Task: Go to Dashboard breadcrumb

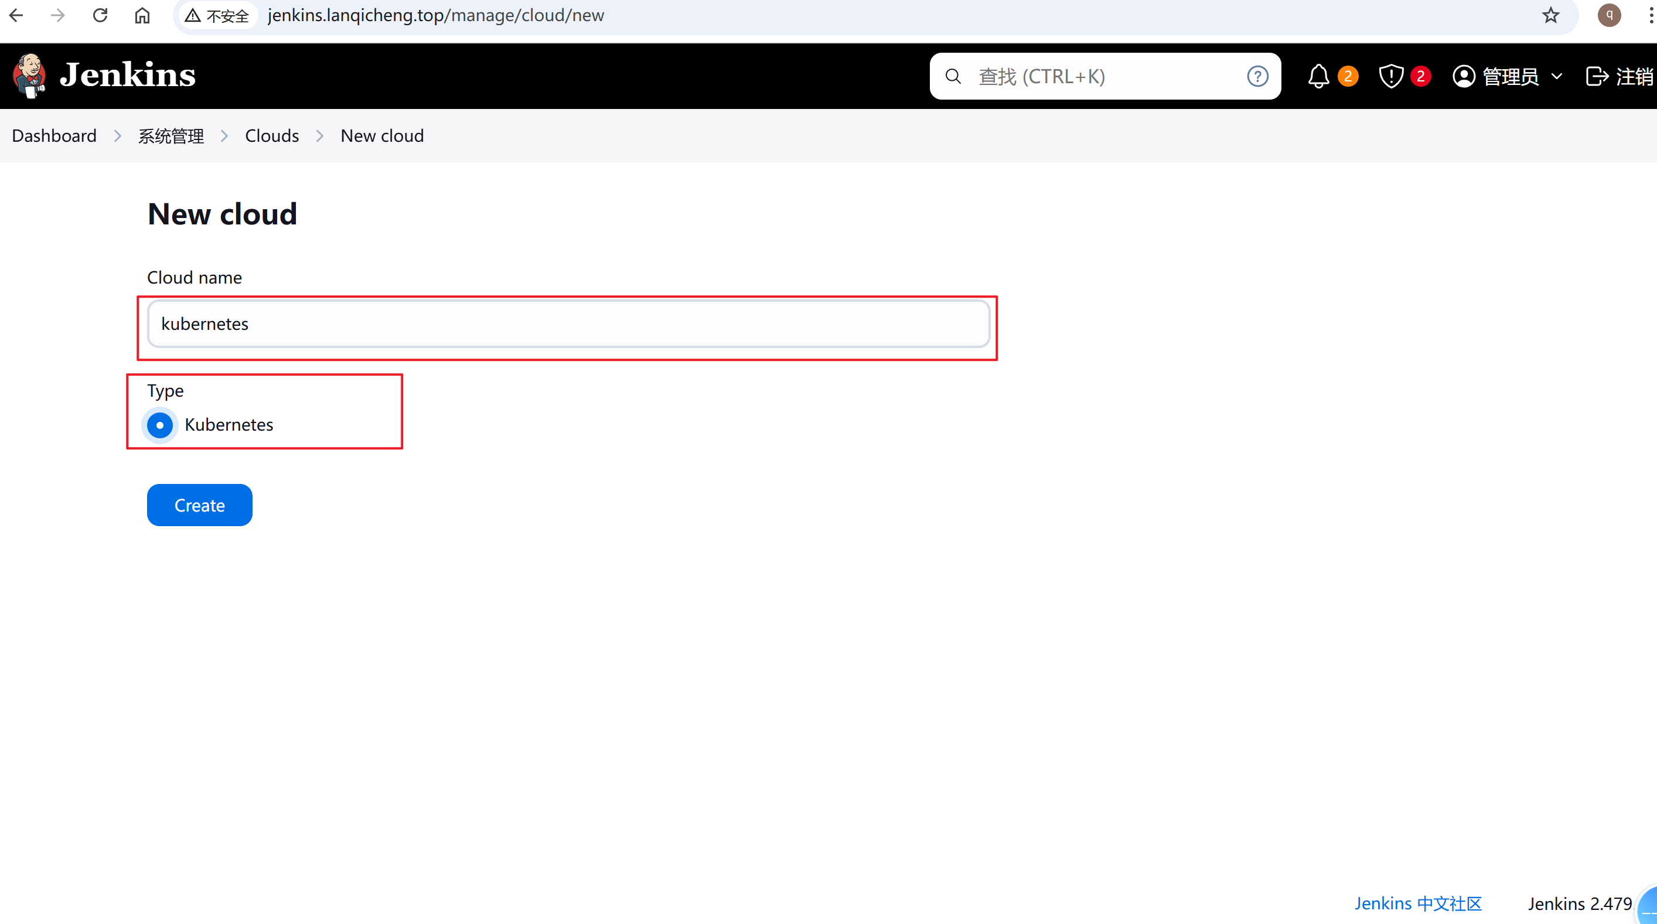Action: 54,136
